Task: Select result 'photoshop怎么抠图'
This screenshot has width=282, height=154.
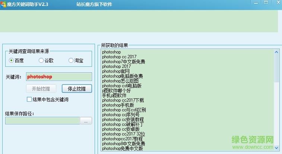Action: (x=120, y=81)
